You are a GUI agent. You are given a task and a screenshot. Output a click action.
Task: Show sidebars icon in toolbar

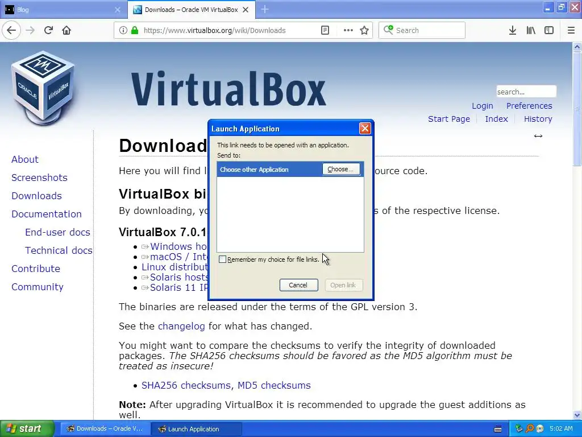click(x=548, y=31)
